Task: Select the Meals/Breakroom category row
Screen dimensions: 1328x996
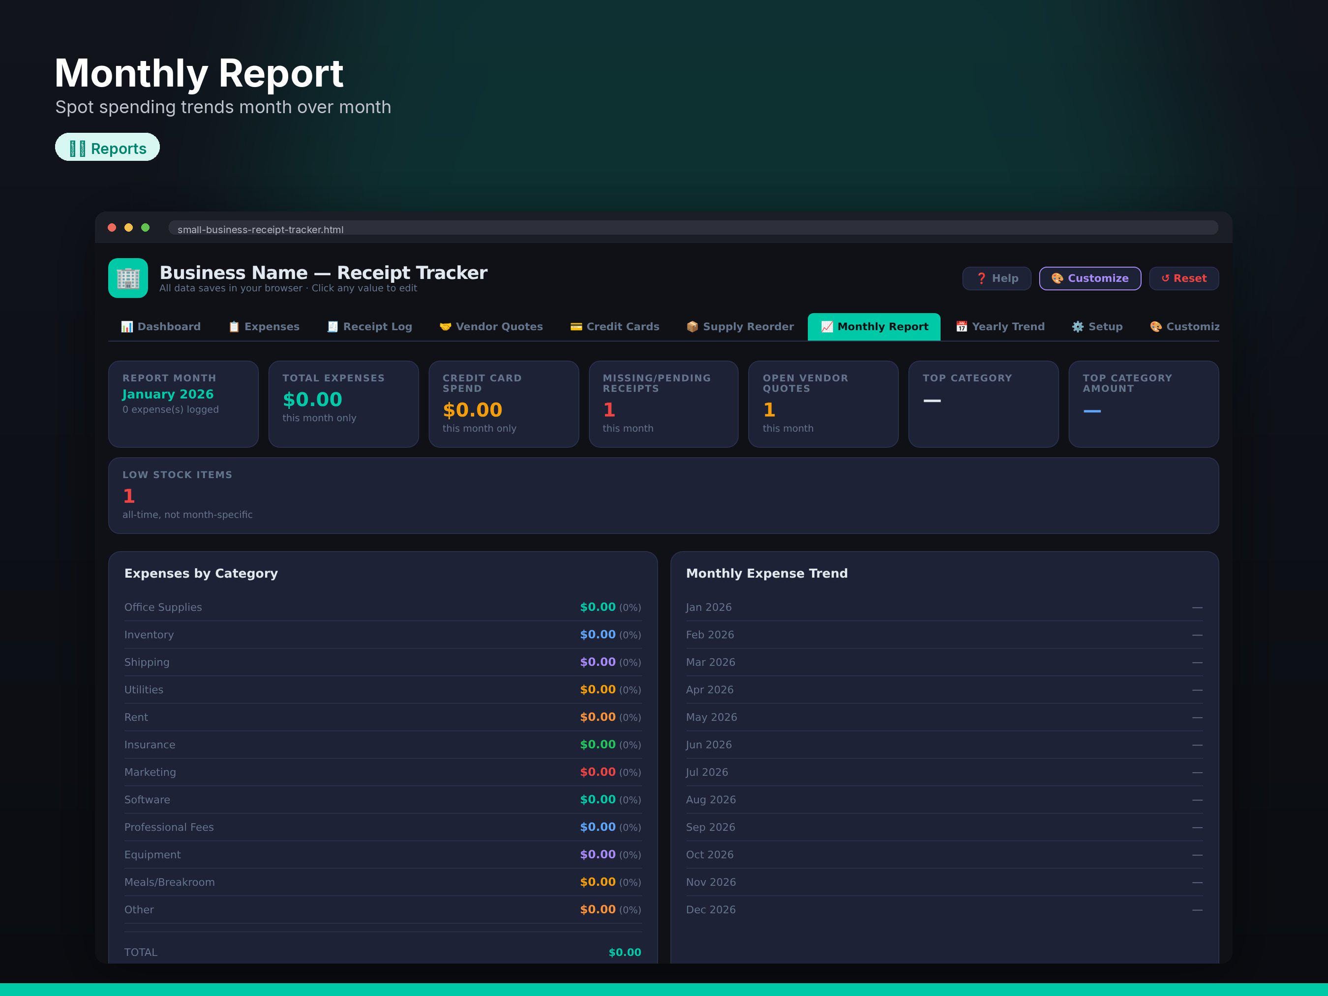Action: [383, 882]
